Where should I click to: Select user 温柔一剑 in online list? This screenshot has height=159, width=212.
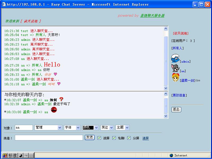pyautogui.click(x=188, y=81)
